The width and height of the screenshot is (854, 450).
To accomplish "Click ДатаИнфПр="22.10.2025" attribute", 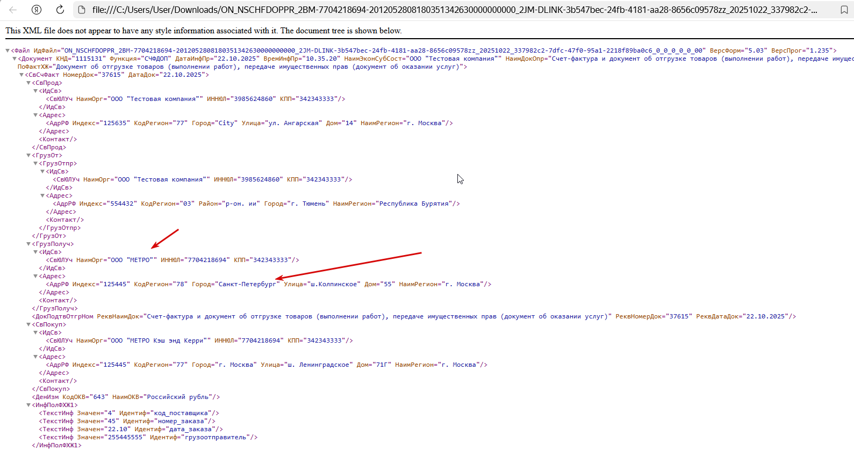I will pyautogui.click(x=217, y=59).
